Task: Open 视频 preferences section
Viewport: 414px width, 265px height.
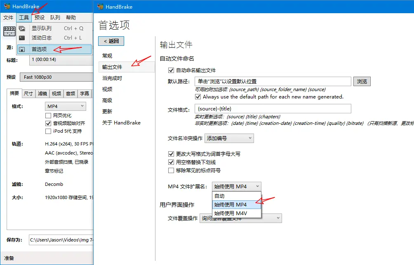Action: [127, 89]
